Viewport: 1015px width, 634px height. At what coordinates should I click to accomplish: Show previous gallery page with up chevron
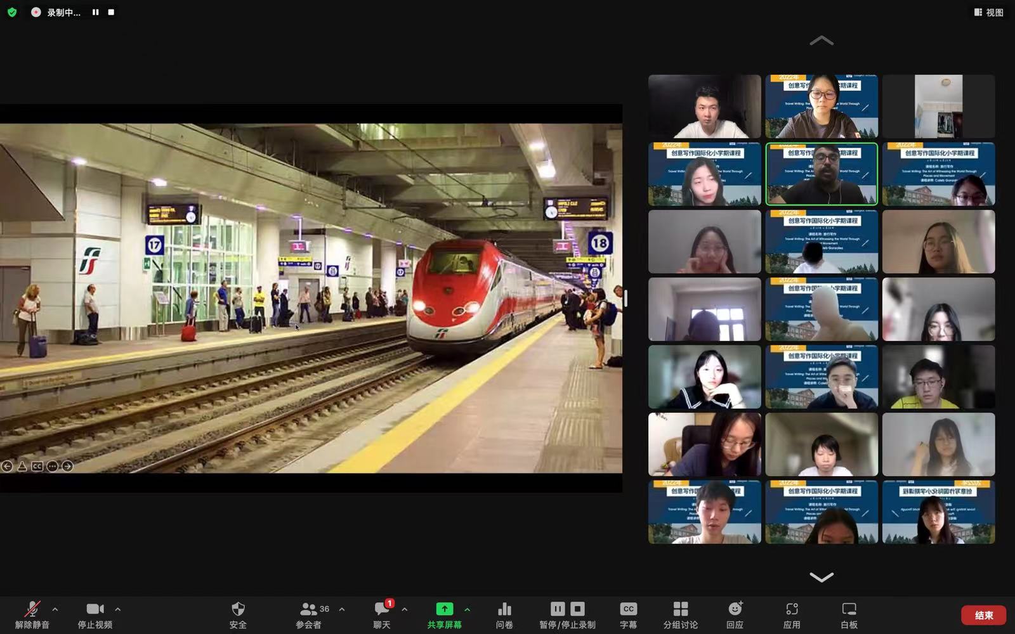pos(822,41)
